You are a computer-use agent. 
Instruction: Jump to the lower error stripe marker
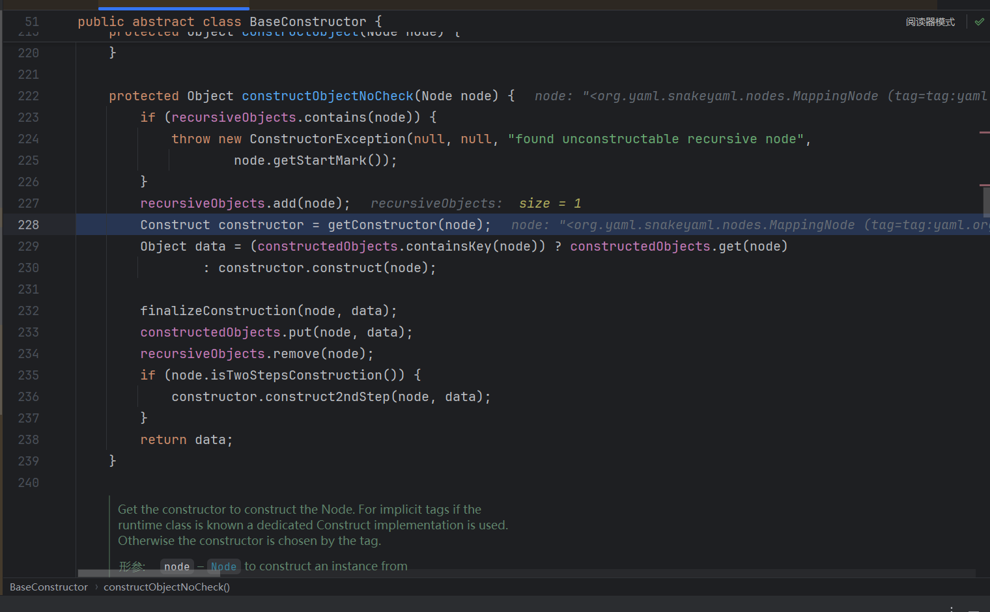(984, 185)
